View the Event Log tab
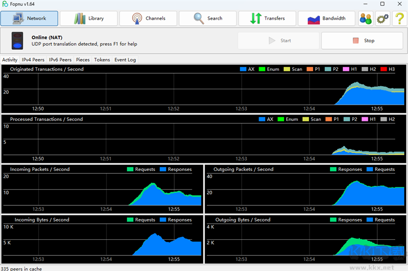The height and width of the screenshot is (271, 408). (125, 60)
